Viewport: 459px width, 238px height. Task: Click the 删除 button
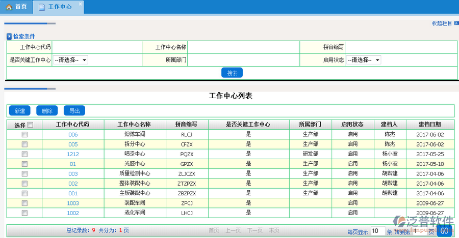(47, 111)
